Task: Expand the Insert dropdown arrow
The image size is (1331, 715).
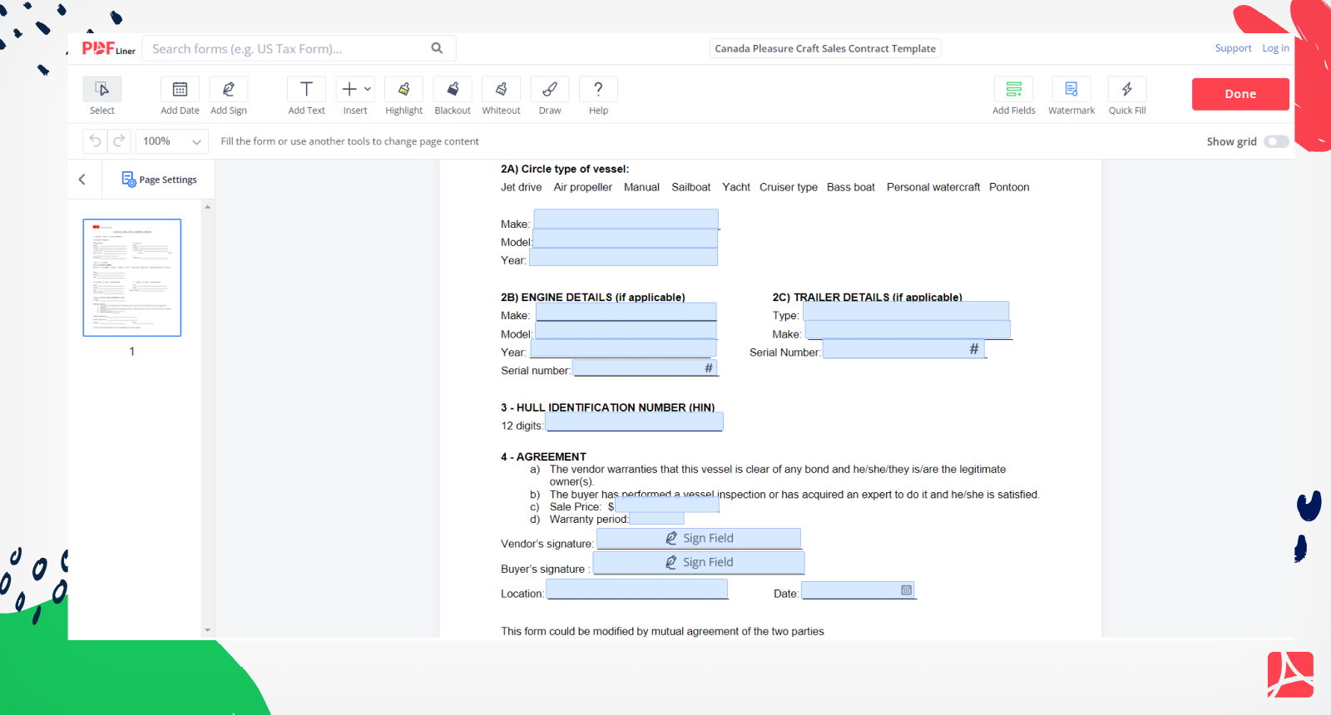Action: pyautogui.click(x=368, y=89)
